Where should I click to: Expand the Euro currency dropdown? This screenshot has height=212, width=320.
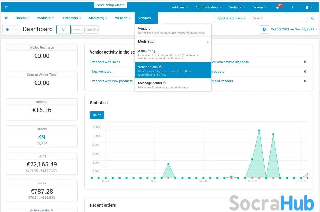coord(294,7)
